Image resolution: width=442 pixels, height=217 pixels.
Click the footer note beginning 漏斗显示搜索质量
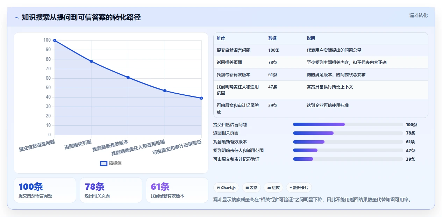pos(313,200)
